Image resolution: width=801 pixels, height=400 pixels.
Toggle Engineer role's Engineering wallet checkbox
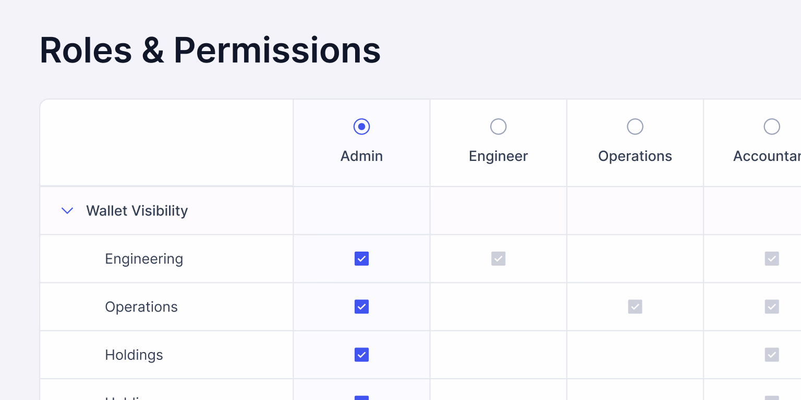coord(498,259)
